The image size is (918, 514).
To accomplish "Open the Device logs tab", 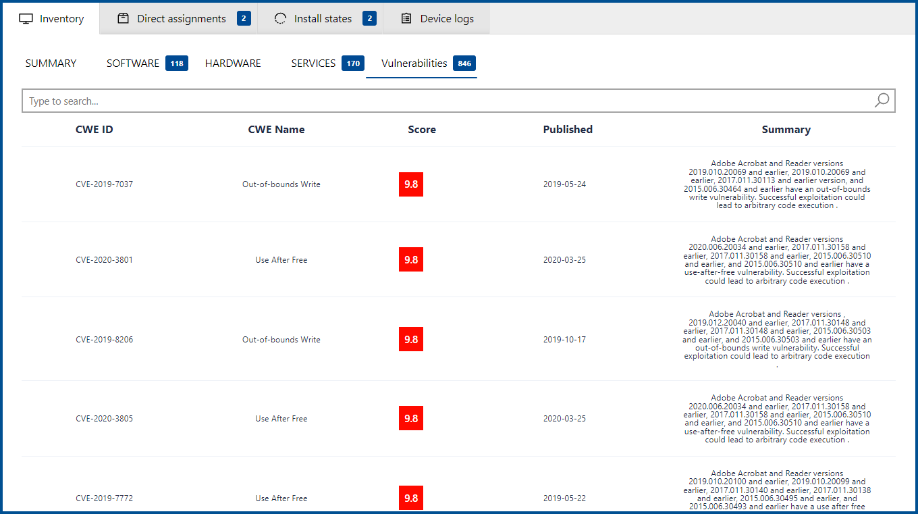I will coord(446,19).
